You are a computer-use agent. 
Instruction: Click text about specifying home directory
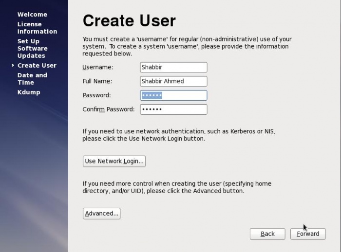[177, 187]
